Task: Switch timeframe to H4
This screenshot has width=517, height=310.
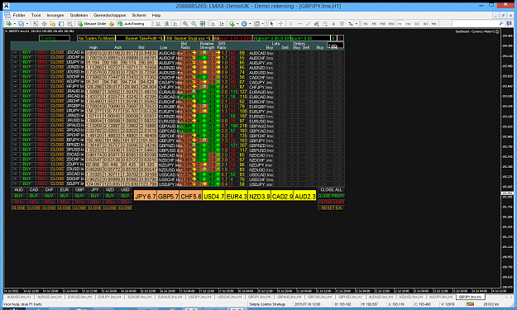Action: (x=408, y=24)
